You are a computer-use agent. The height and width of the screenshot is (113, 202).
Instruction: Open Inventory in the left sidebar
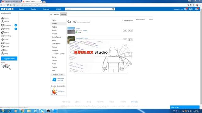(x=6, y=36)
